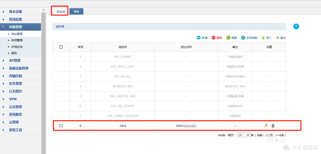Viewport: 321px width, 154px height.
Task: Click the ISP_CN_ALL group name cell
Action: tap(123, 76)
